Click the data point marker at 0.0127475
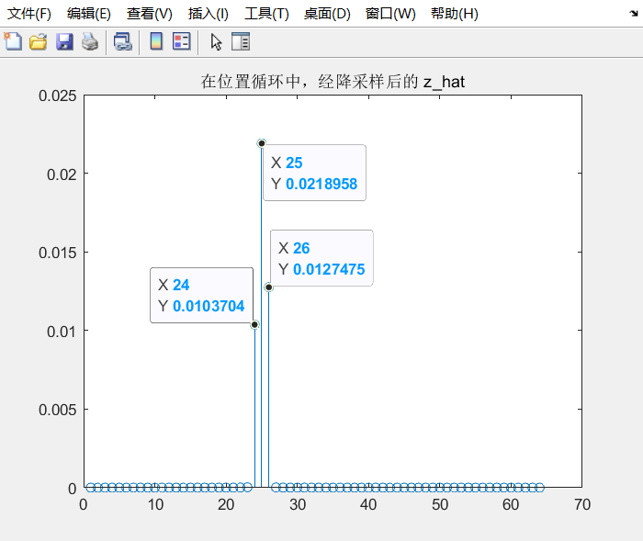Screen dimensions: 643x541 click(268, 287)
